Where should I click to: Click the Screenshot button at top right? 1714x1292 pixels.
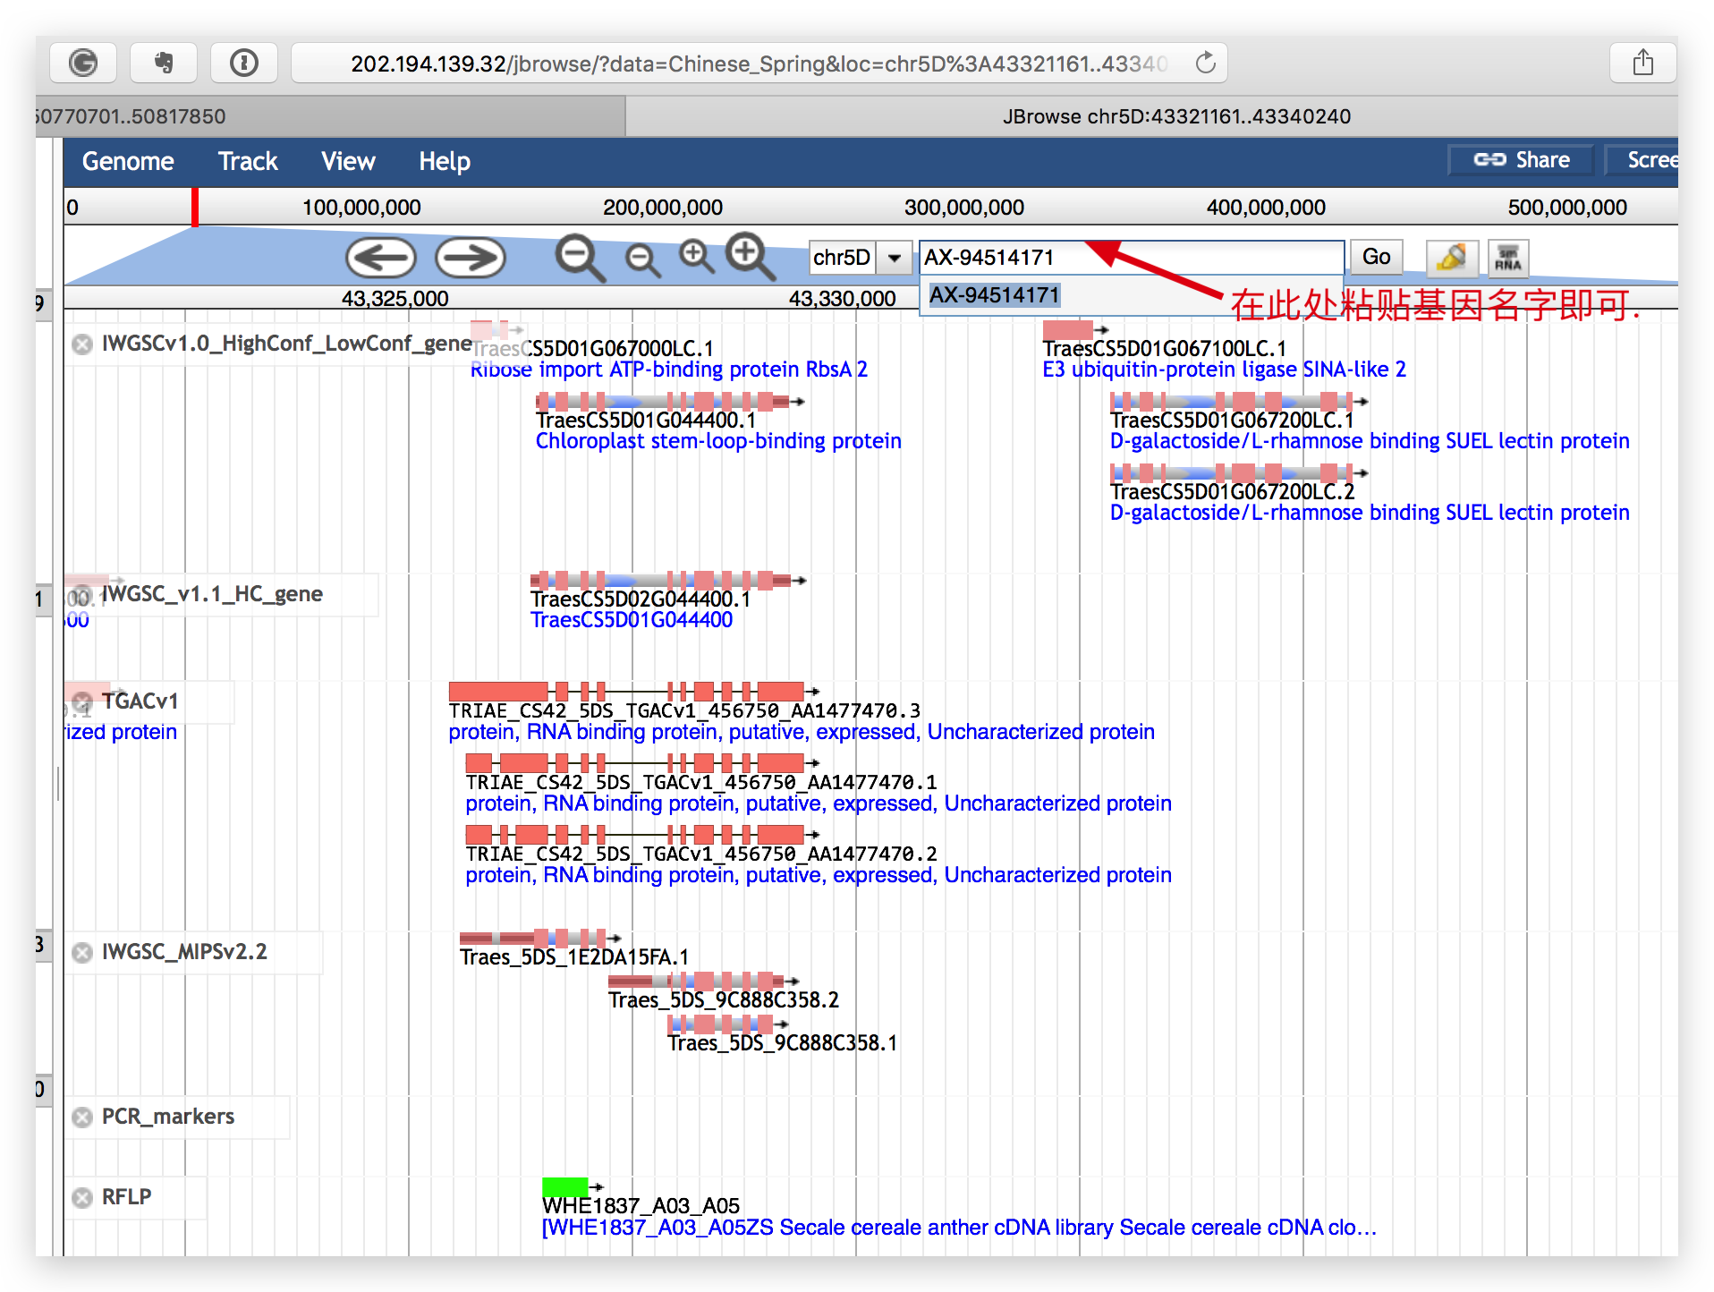coord(1642,160)
